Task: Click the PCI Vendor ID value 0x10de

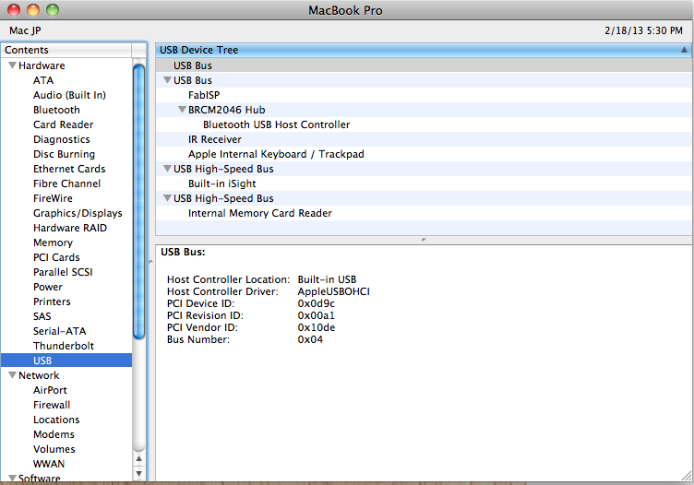Action: tap(316, 327)
